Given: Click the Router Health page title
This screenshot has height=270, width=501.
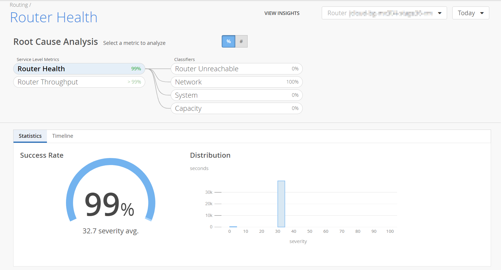Looking at the screenshot, I should point(54,18).
